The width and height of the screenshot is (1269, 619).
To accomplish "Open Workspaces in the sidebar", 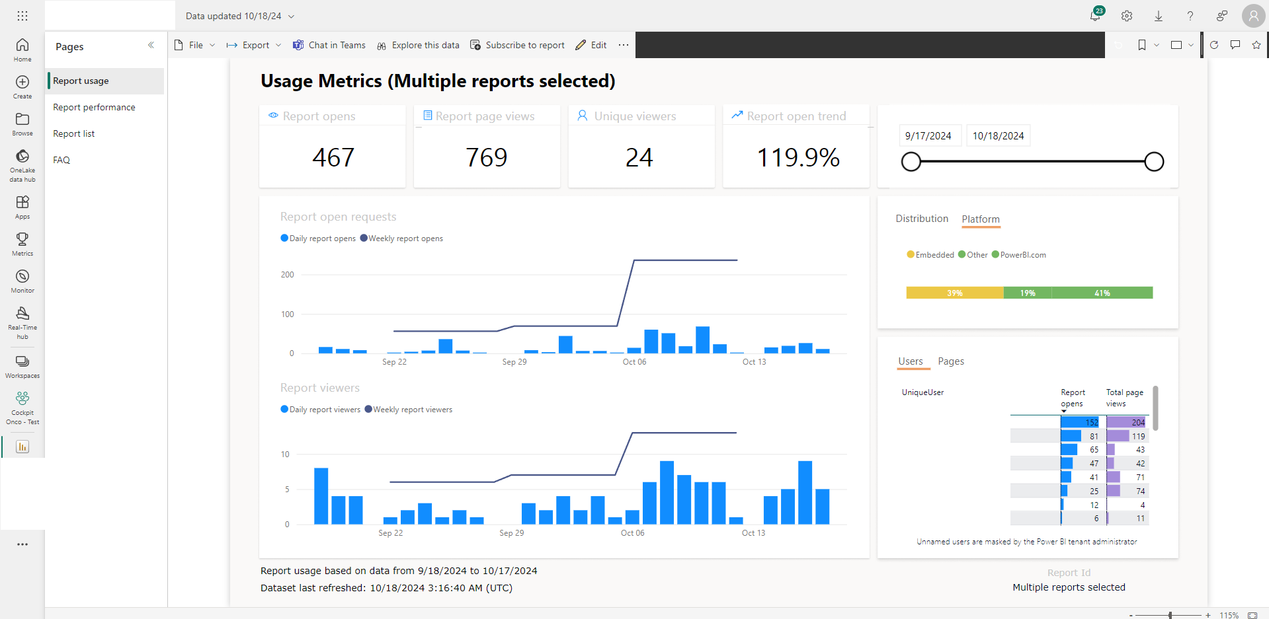I will point(22,367).
